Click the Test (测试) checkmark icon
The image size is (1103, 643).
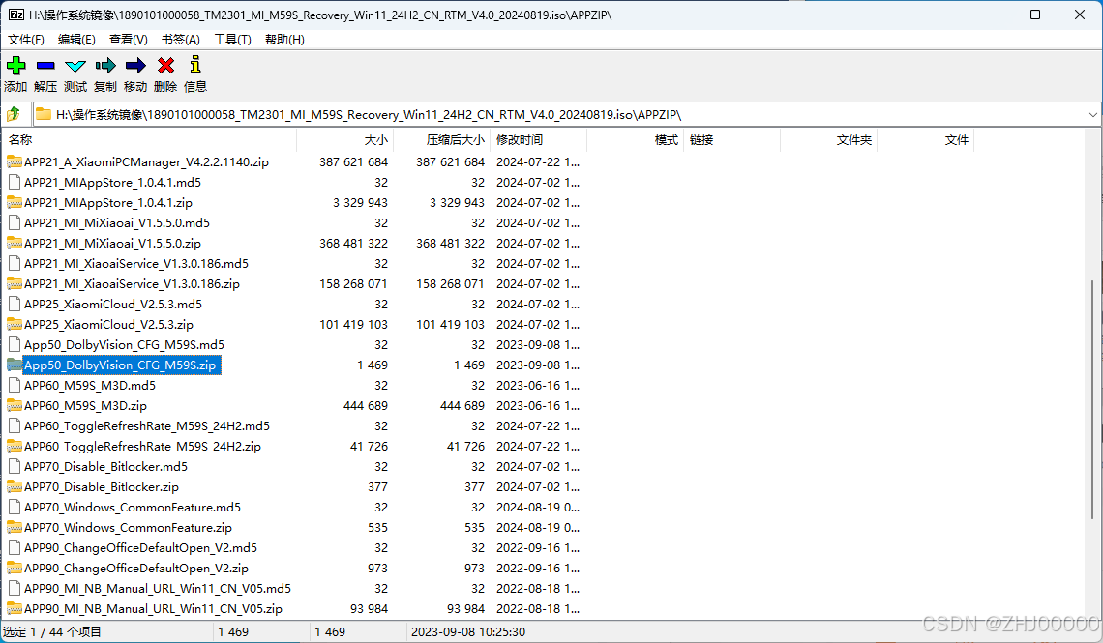coord(75,66)
